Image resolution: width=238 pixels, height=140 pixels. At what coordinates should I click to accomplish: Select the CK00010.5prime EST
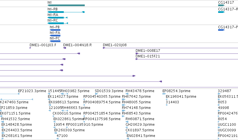53,116
